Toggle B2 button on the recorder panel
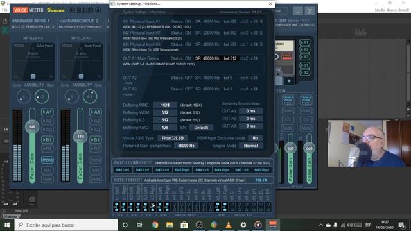The image size is (411, 231). (304, 73)
